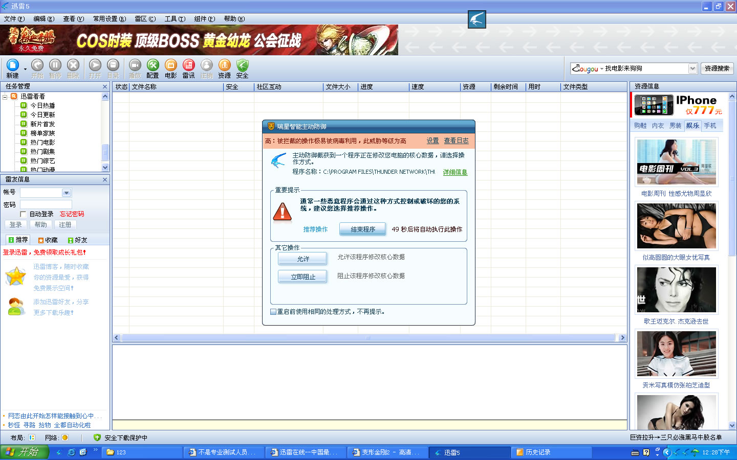
Task: Click the 登录 login button
Action: click(x=16, y=225)
